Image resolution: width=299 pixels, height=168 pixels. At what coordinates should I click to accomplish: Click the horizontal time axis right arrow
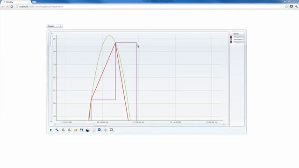224,125
